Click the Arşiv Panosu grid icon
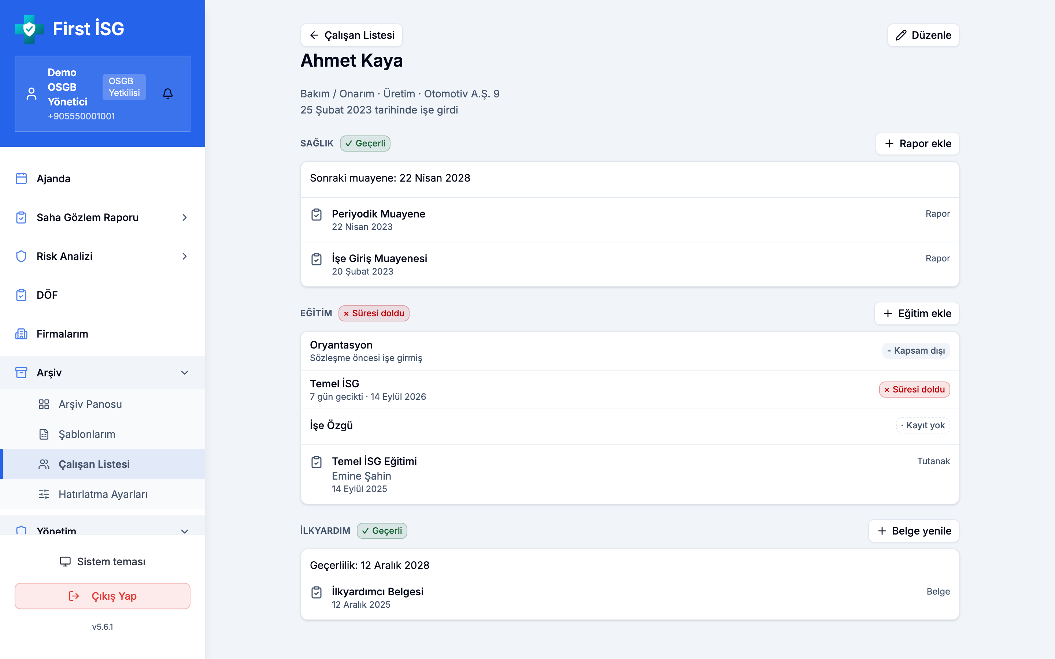The height and width of the screenshot is (659, 1055). click(x=44, y=404)
